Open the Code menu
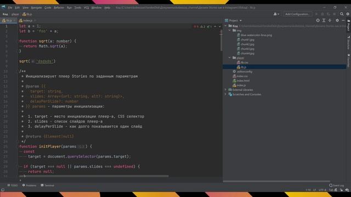351x197 pixels. (48, 8)
